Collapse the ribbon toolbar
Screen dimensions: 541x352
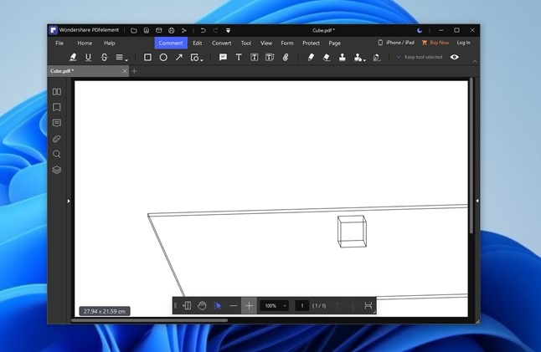(x=475, y=61)
